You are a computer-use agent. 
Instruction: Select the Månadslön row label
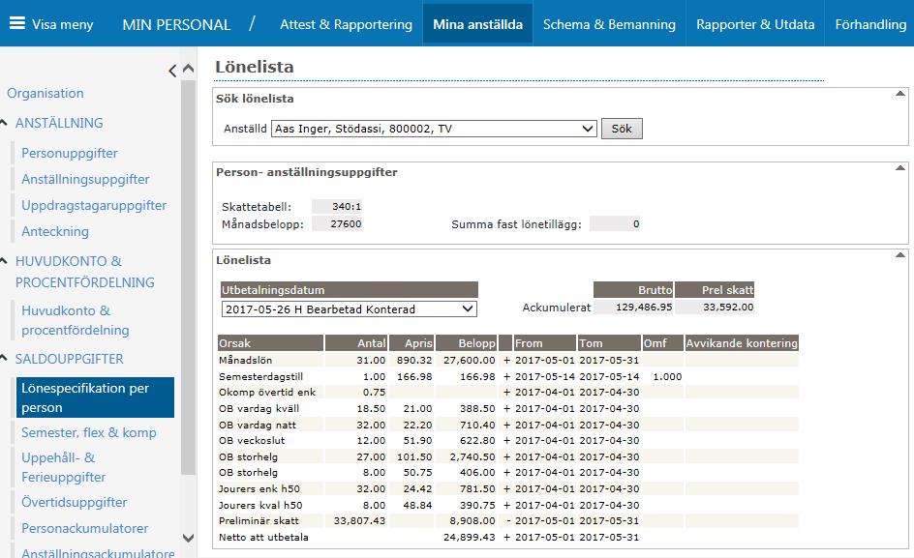point(245,360)
